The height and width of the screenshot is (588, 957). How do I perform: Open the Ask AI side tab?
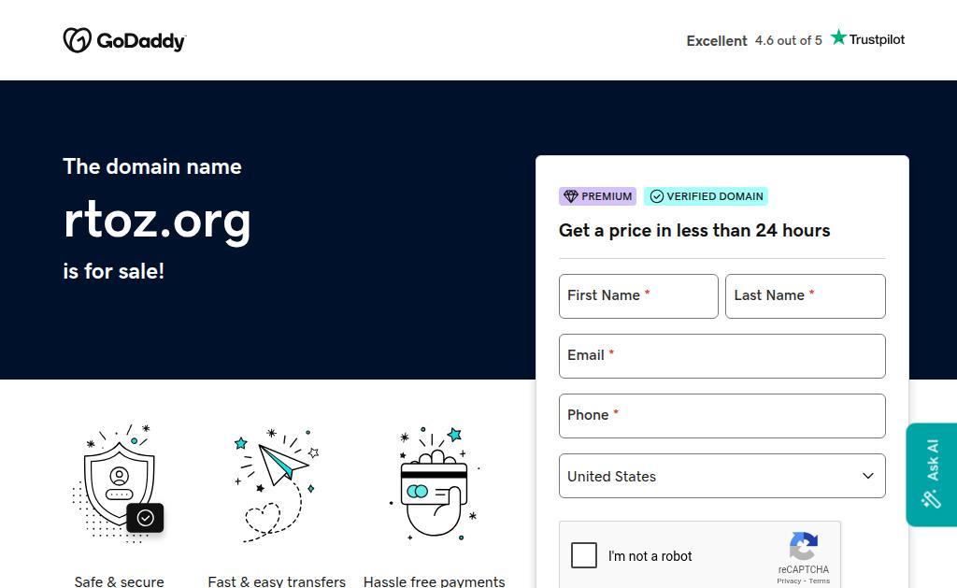pyautogui.click(x=931, y=475)
